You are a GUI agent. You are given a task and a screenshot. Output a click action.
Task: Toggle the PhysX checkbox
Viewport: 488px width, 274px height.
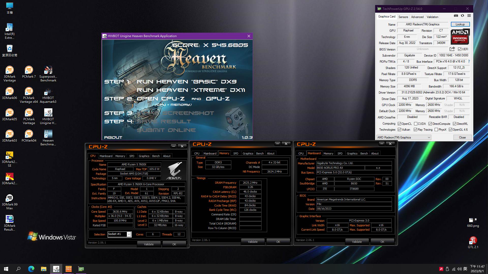tap(436, 130)
